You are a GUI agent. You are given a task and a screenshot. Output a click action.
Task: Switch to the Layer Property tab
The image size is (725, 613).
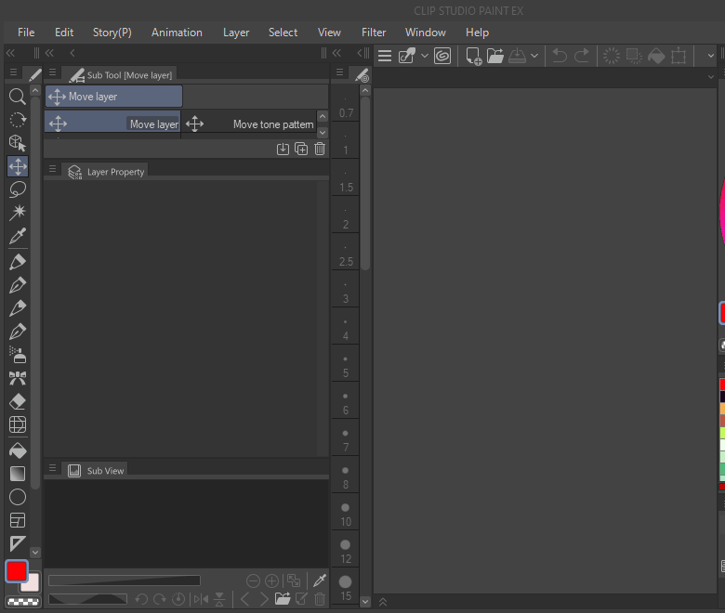107,172
